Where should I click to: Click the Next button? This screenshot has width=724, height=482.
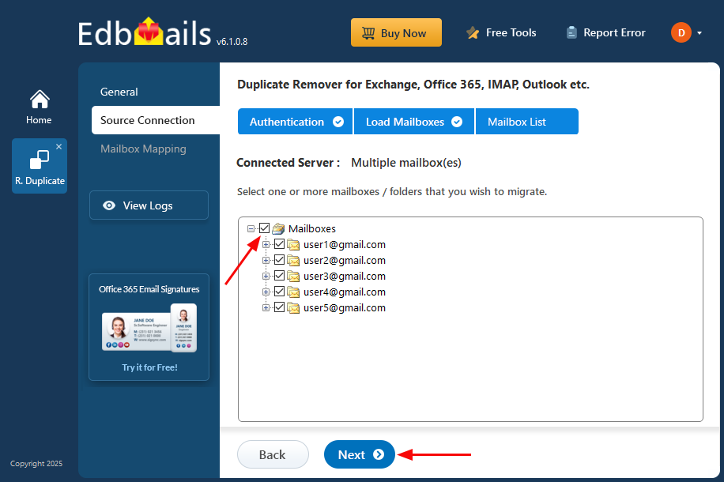pyautogui.click(x=360, y=454)
